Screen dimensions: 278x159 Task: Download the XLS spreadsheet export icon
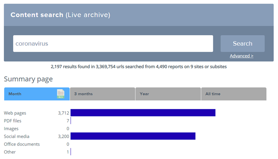(60, 94)
